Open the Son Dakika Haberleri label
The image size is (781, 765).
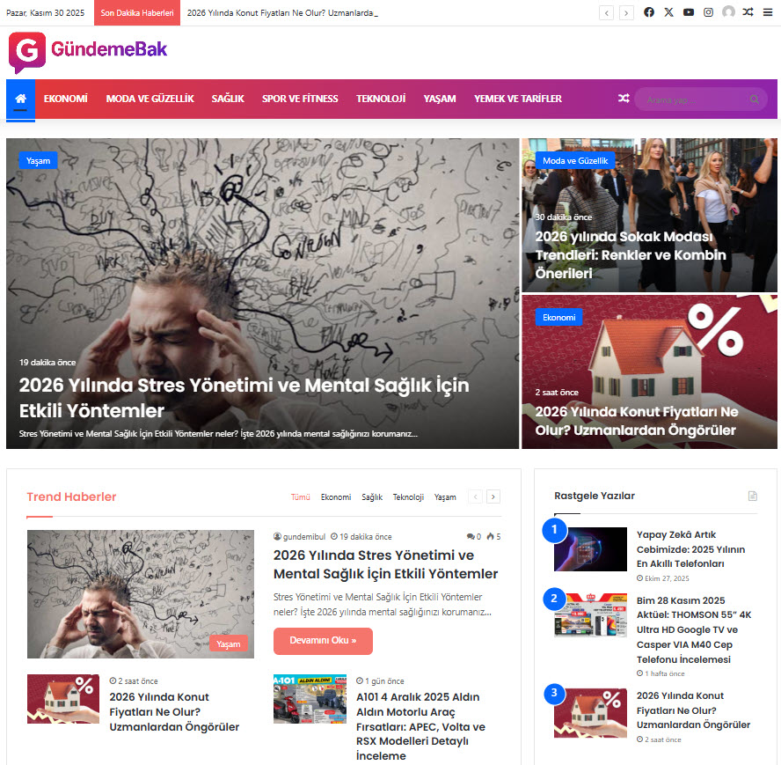(137, 13)
